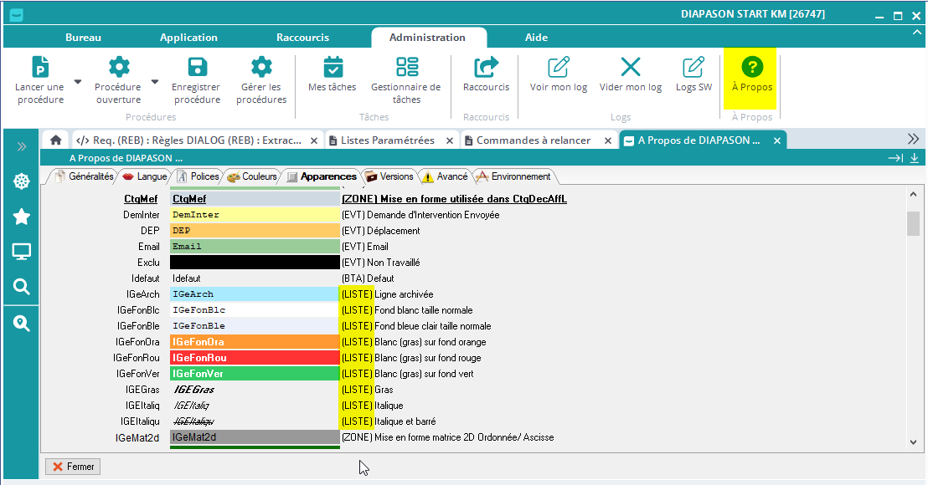Screen dimensions: 928x485
Task: Open Gérer les procédures gear icon
Action: [261, 68]
